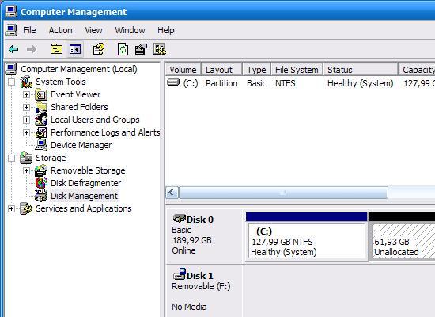The width and height of the screenshot is (435, 317).
Task: Open Disk Defragmenter from Storage
Action: coord(85,183)
